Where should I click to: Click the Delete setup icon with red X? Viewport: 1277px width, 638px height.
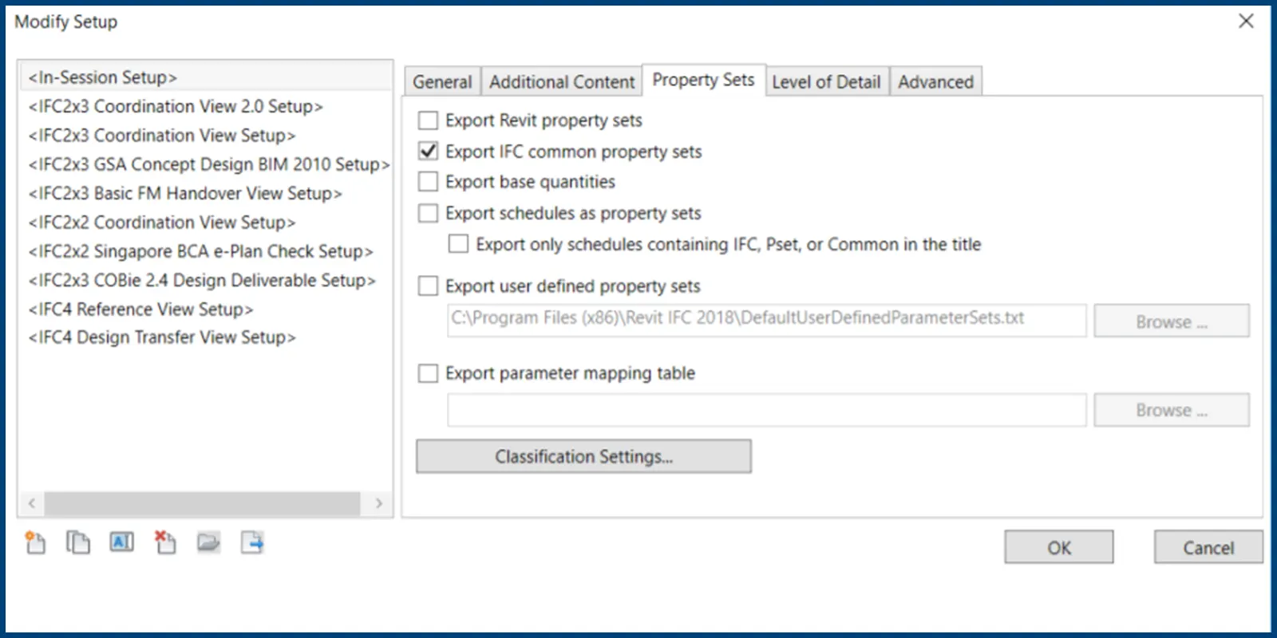(x=165, y=543)
